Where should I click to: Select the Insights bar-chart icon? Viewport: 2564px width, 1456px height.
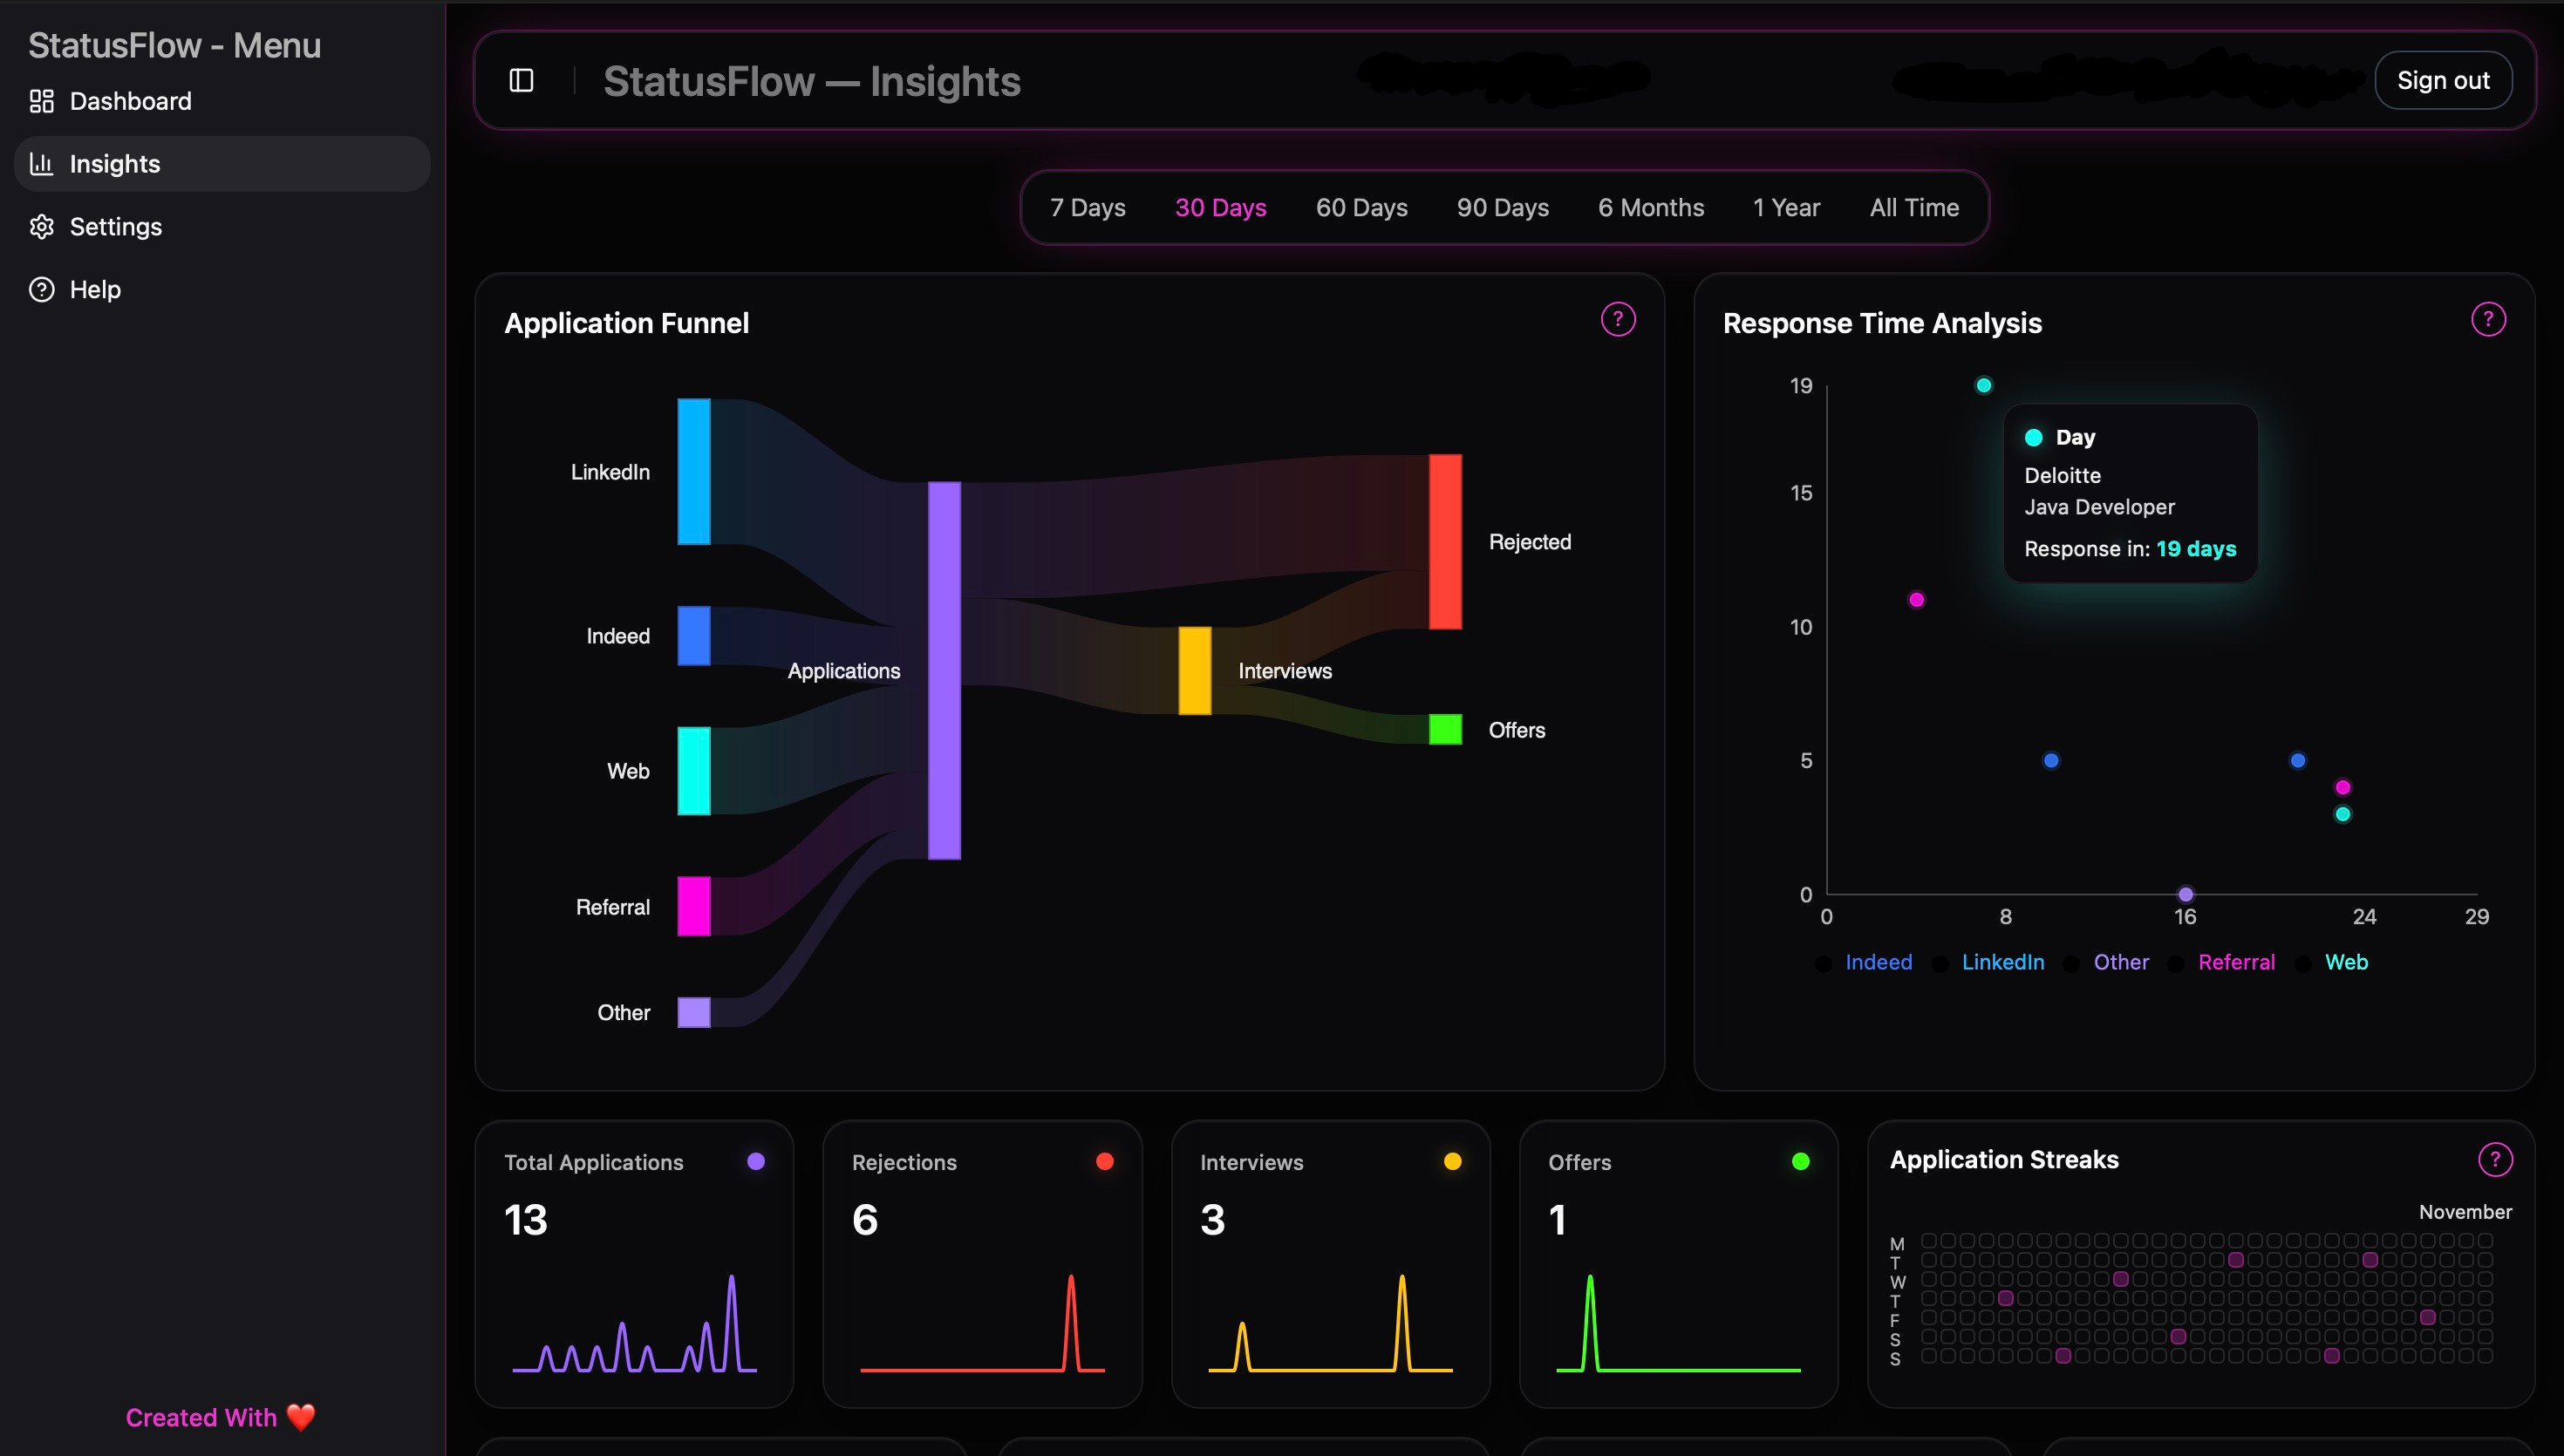tap(41, 163)
